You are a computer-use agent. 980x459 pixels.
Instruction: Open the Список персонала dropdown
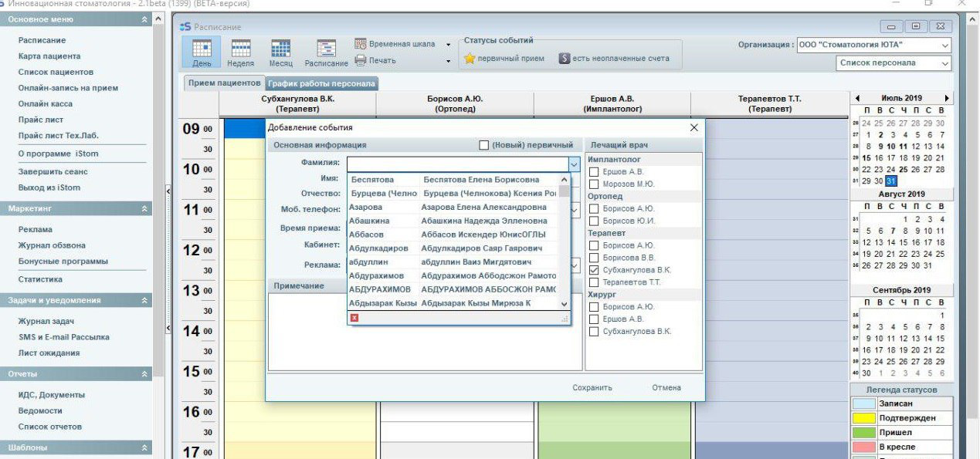(945, 63)
